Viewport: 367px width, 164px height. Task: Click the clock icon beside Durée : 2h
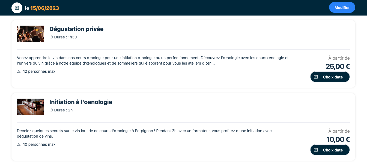[51, 110]
